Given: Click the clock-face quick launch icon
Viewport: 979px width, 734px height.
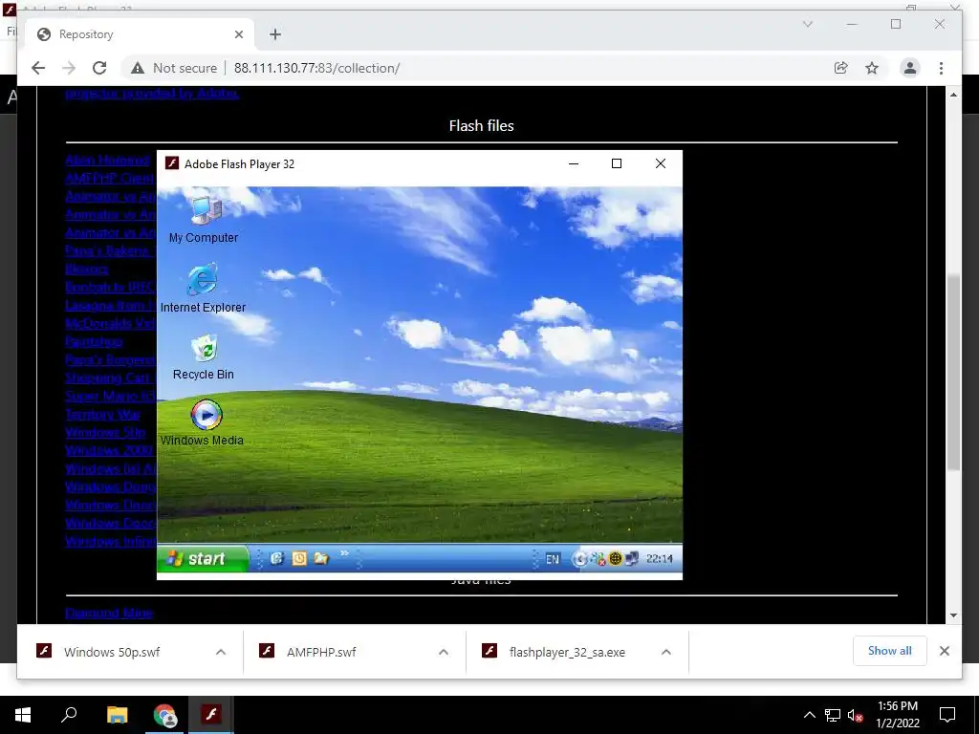Looking at the screenshot, I should click(299, 558).
